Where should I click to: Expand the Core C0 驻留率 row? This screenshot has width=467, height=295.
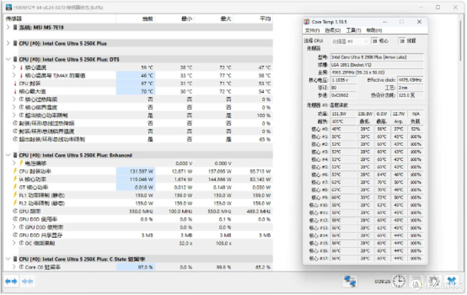[x=14, y=267]
